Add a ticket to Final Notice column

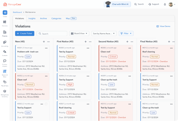tap(169, 42)
